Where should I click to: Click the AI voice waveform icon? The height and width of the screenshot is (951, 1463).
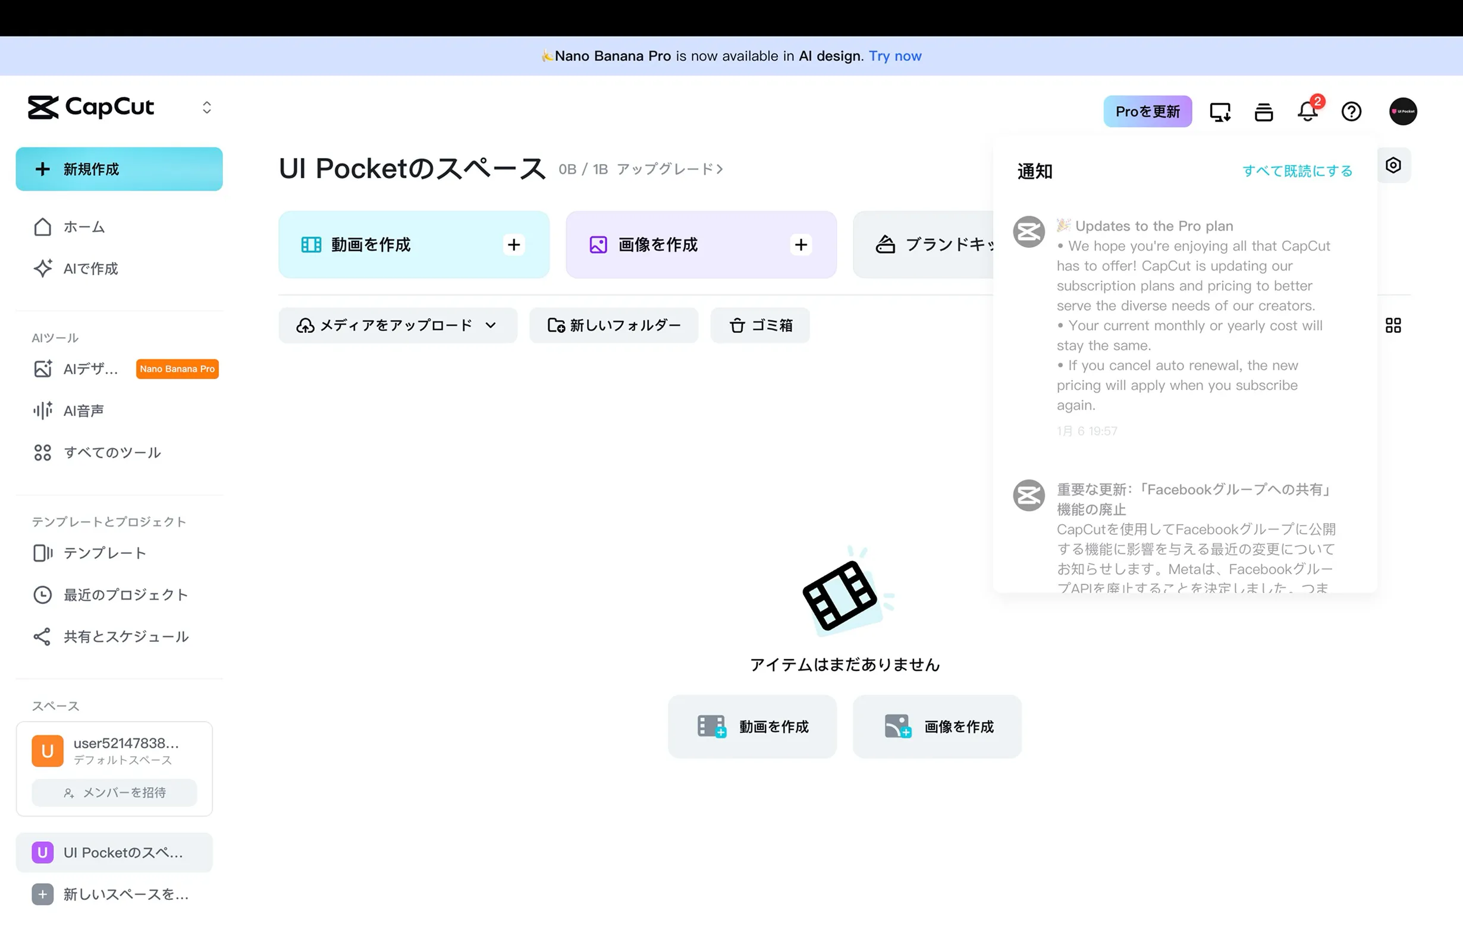tap(42, 410)
